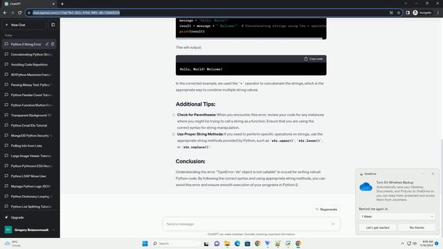Open the MongoDB Python Security chat
The image size is (443, 249).
(29, 136)
